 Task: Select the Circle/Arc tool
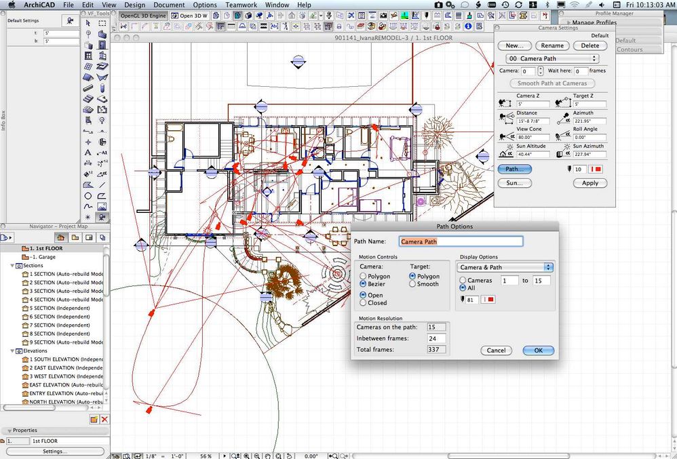coord(88,195)
